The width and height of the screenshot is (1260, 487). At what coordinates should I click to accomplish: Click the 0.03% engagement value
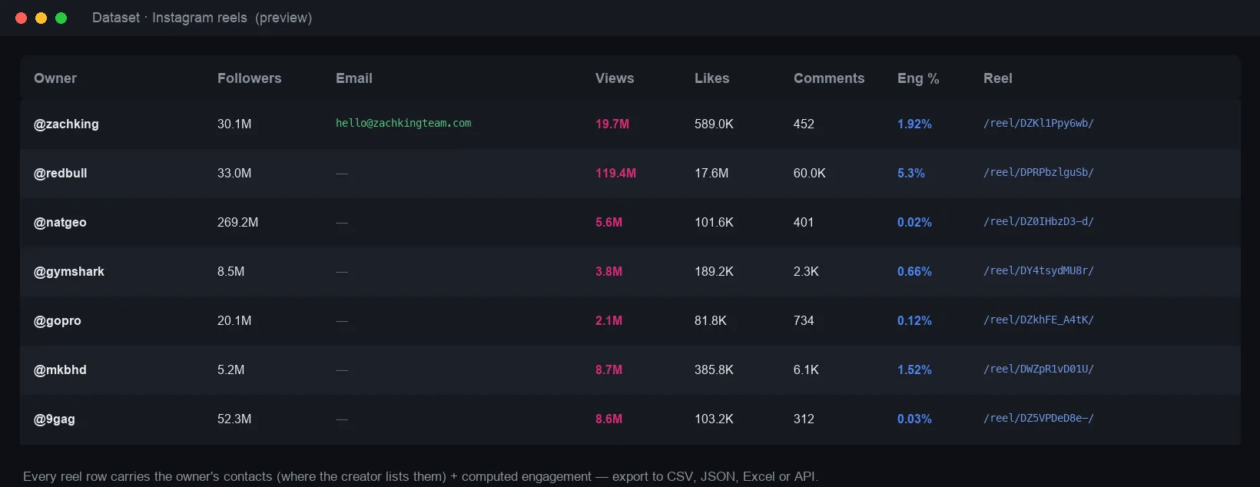point(914,419)
